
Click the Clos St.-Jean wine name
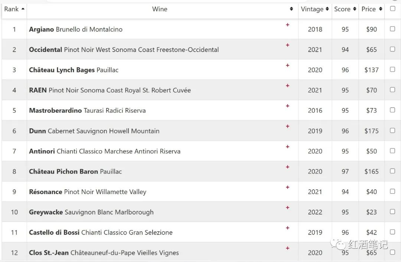(x=104, y=253)
